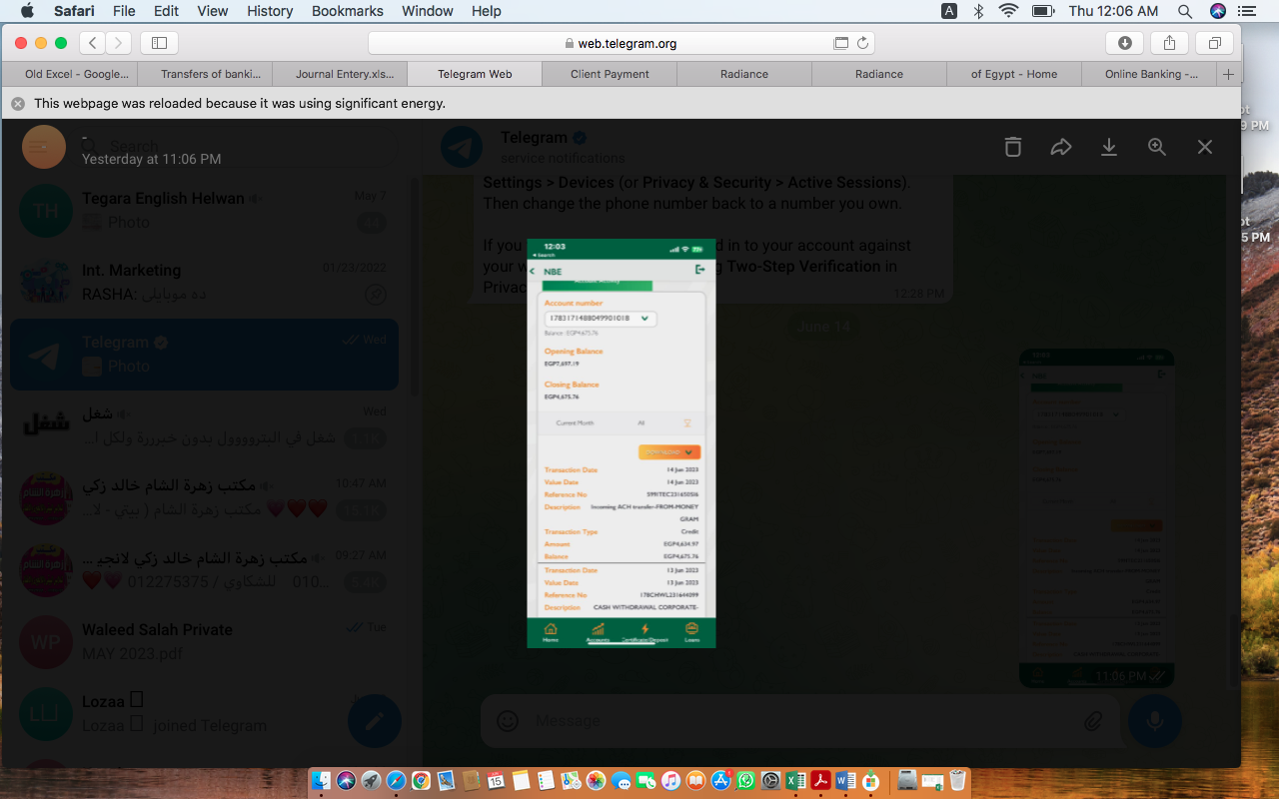Open Microsoft Word from the Dock
1279x799 pixels.
(845, 781)
